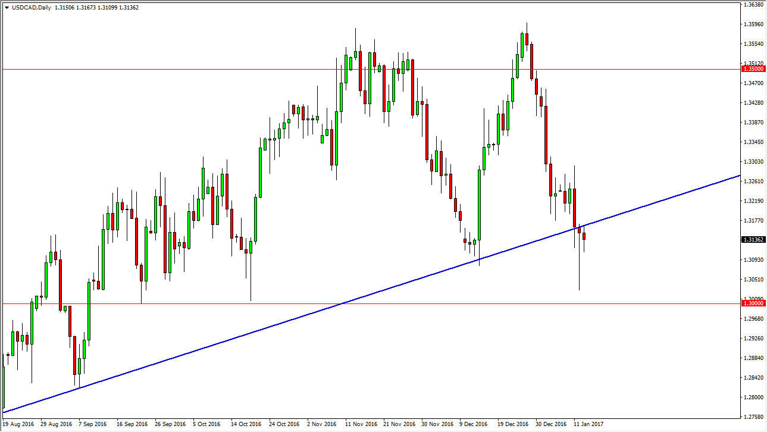Click the last red candle on the right
Screen dimensions: 767x432
point(584,236)
